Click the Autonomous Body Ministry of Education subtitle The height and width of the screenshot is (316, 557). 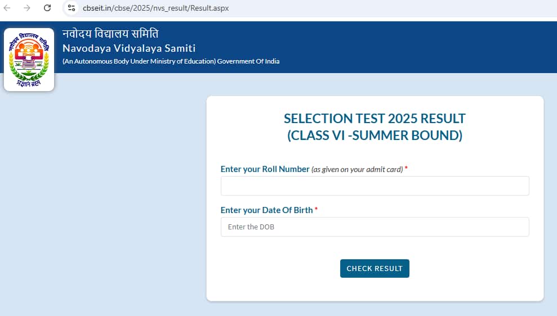coord(171,61)
